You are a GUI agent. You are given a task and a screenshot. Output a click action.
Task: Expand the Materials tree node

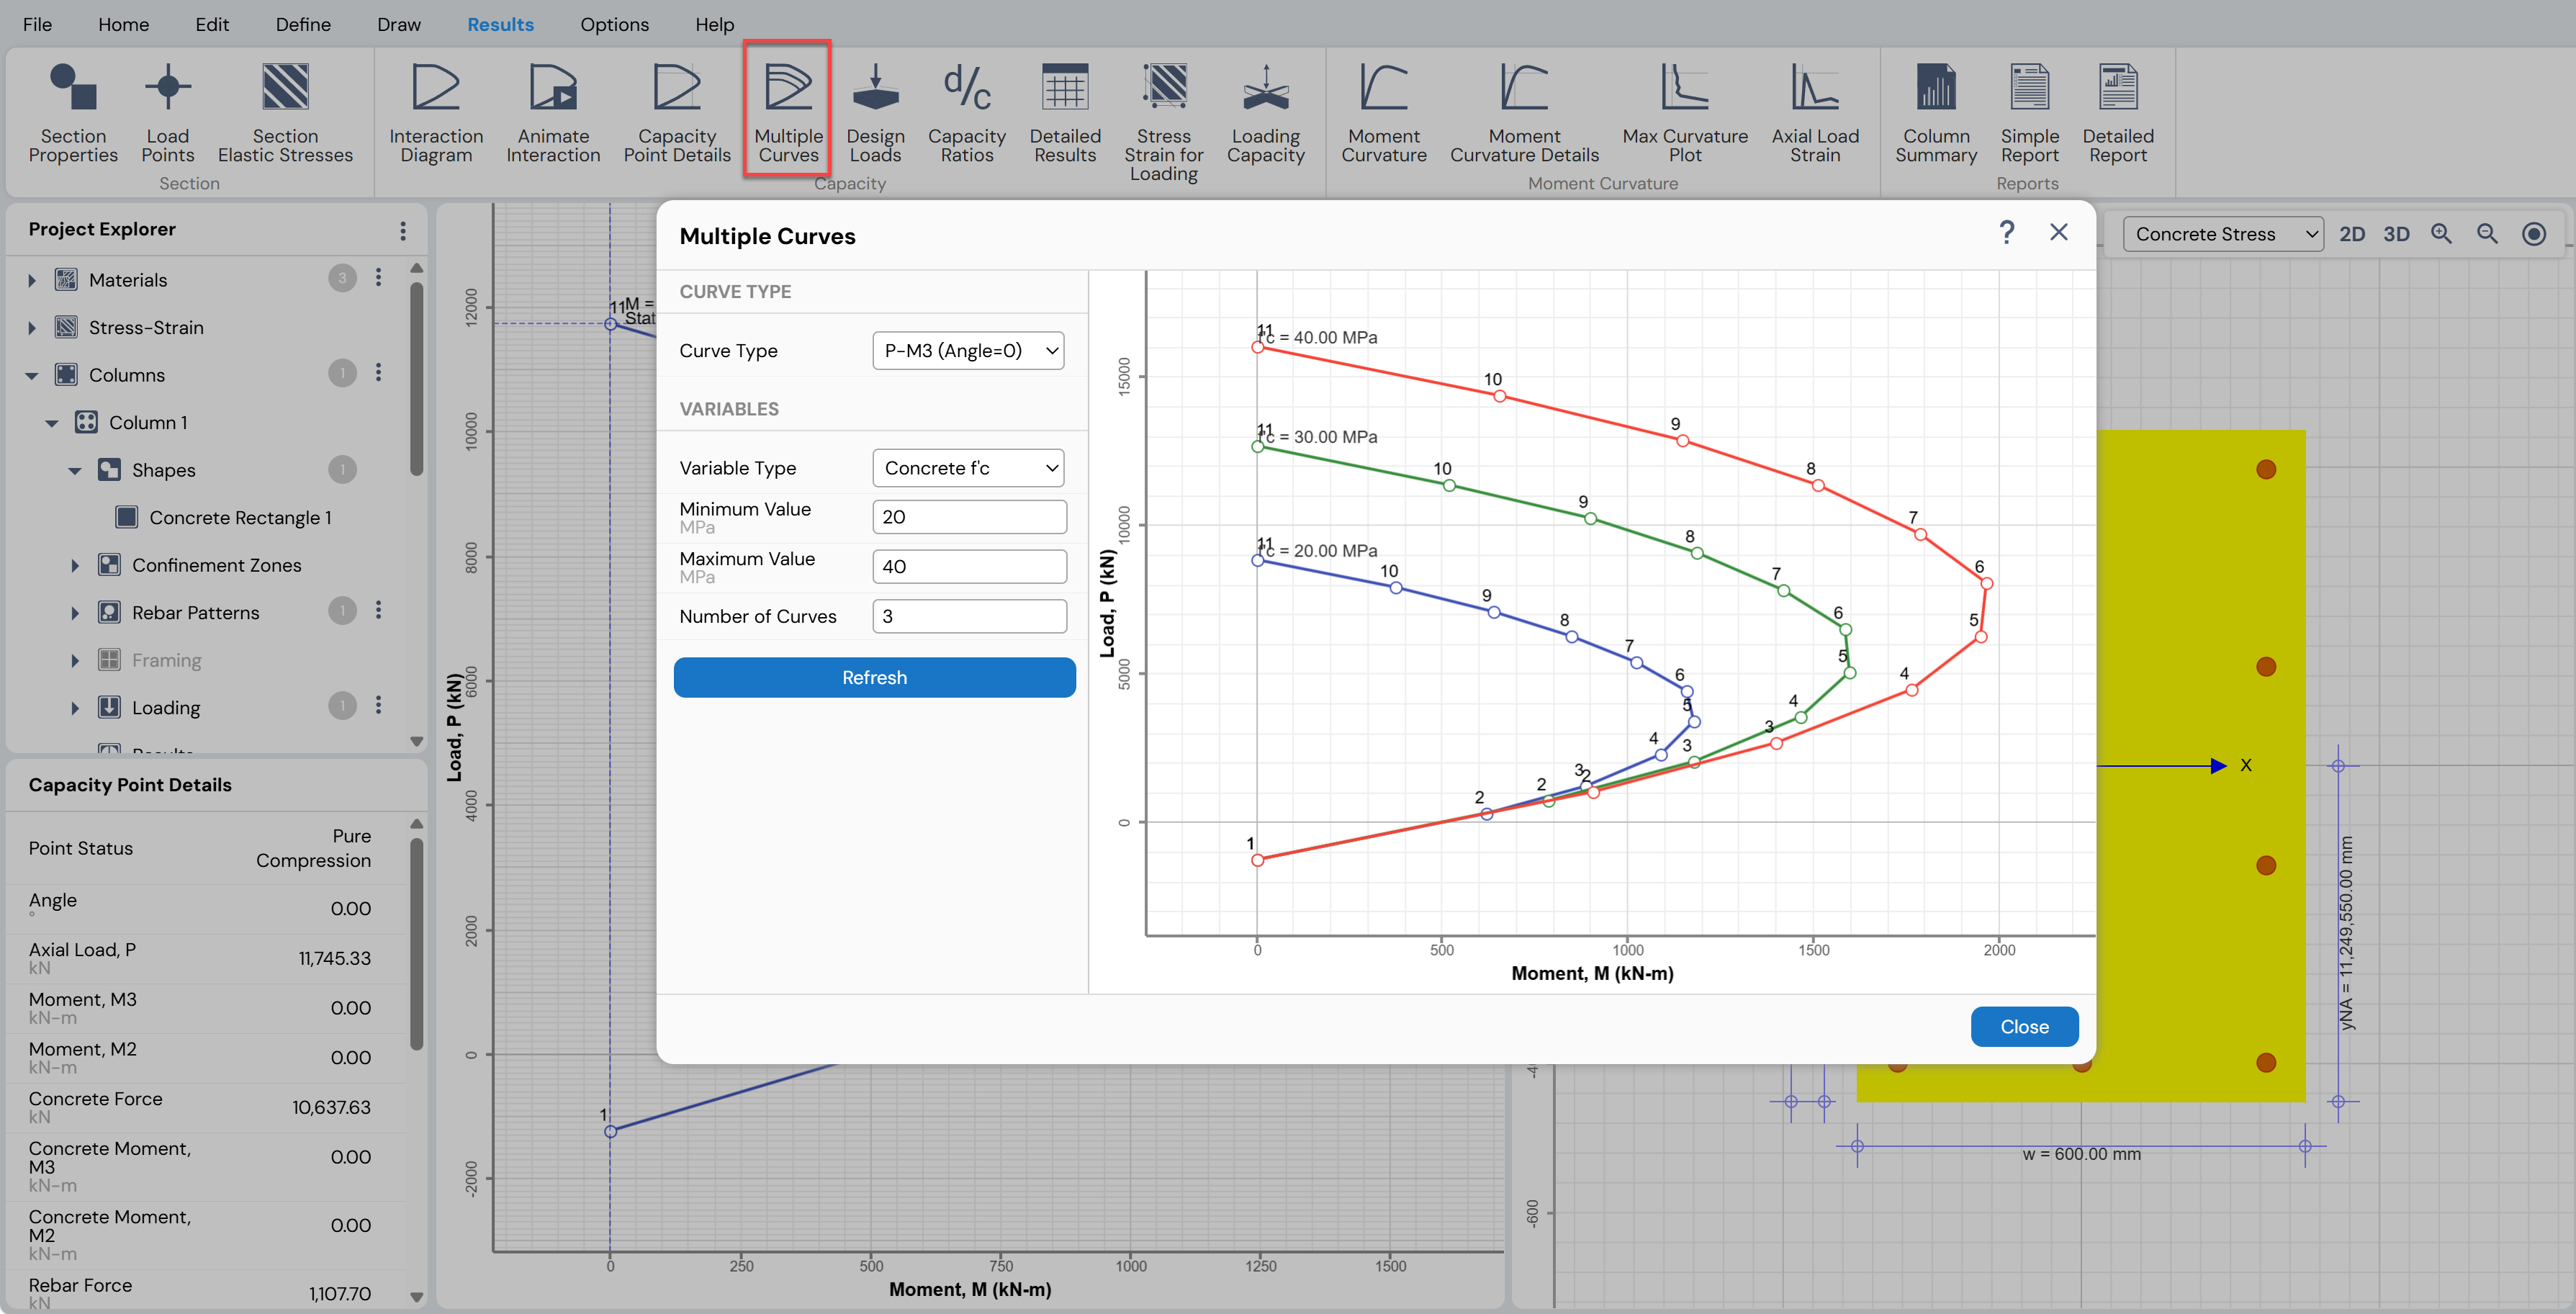pyautogui.click(x=32, y=280)
